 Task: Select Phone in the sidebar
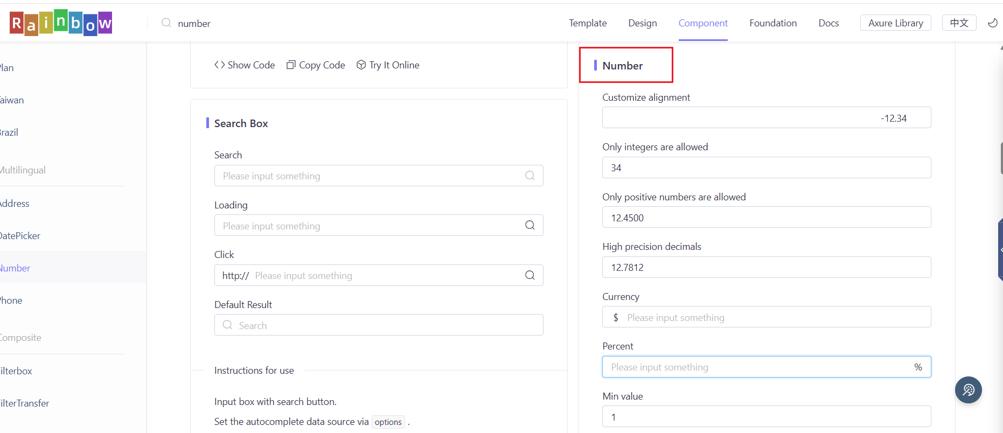click(x=12, y=301)
